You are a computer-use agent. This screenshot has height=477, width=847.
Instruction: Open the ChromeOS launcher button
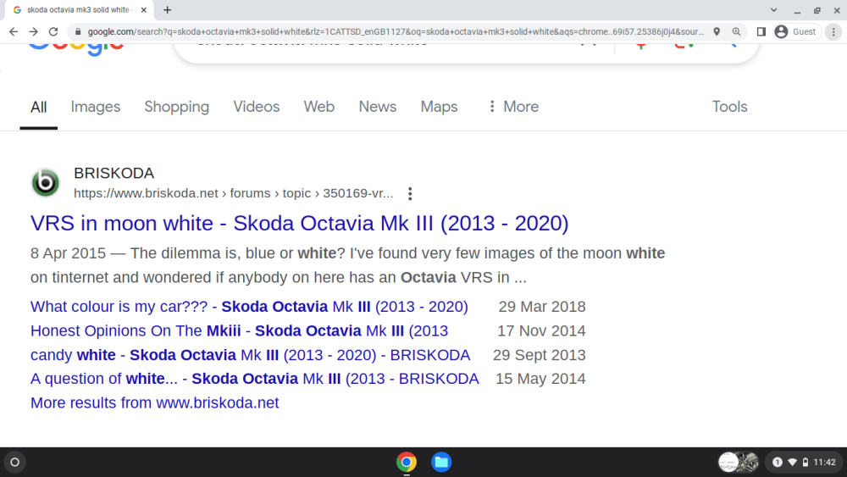(x=15, y=463)
